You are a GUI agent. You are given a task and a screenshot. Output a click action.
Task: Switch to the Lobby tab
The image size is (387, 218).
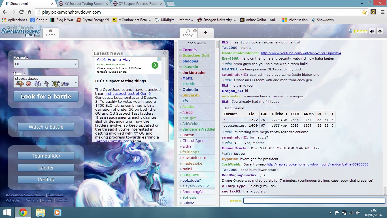pyautogui.click(x=188, y=33)
